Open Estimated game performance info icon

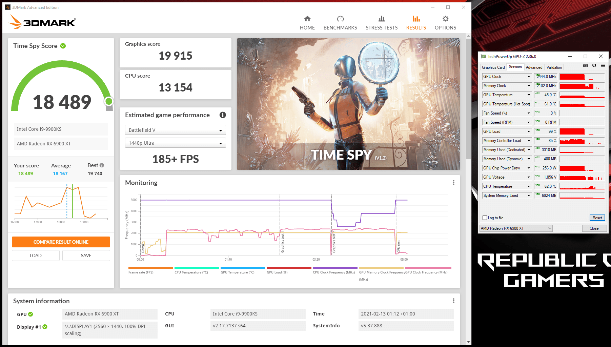(223, 115)
